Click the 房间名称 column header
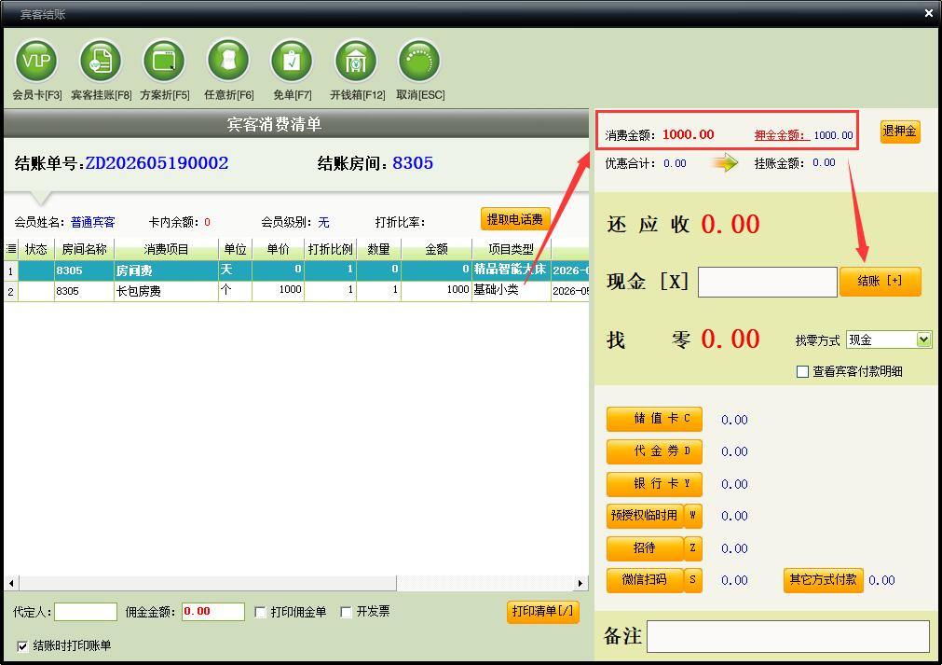942x665 pixels. [84, 249]
